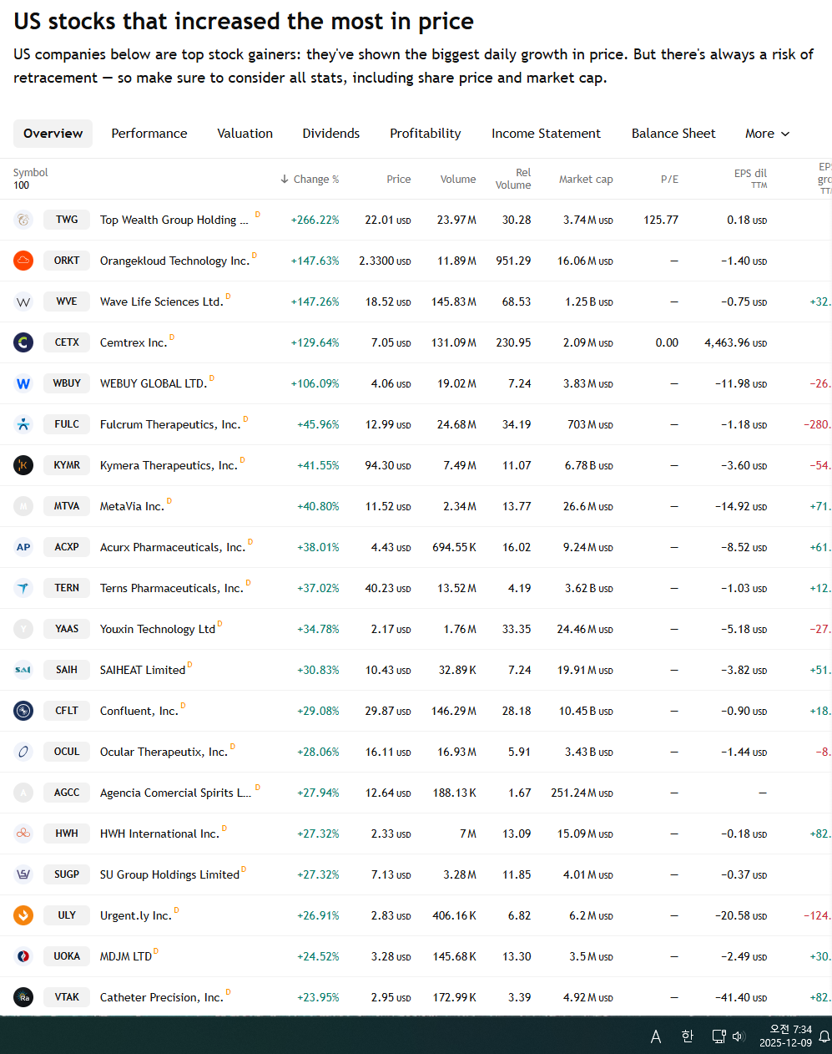Click the MTVA MetaVia logo icon
This screenshot has height=1054, width=832.
tap(23, 506)
